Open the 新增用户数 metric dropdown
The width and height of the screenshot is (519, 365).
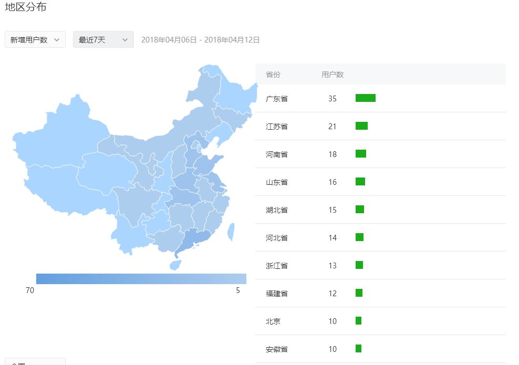coord(34,39)
